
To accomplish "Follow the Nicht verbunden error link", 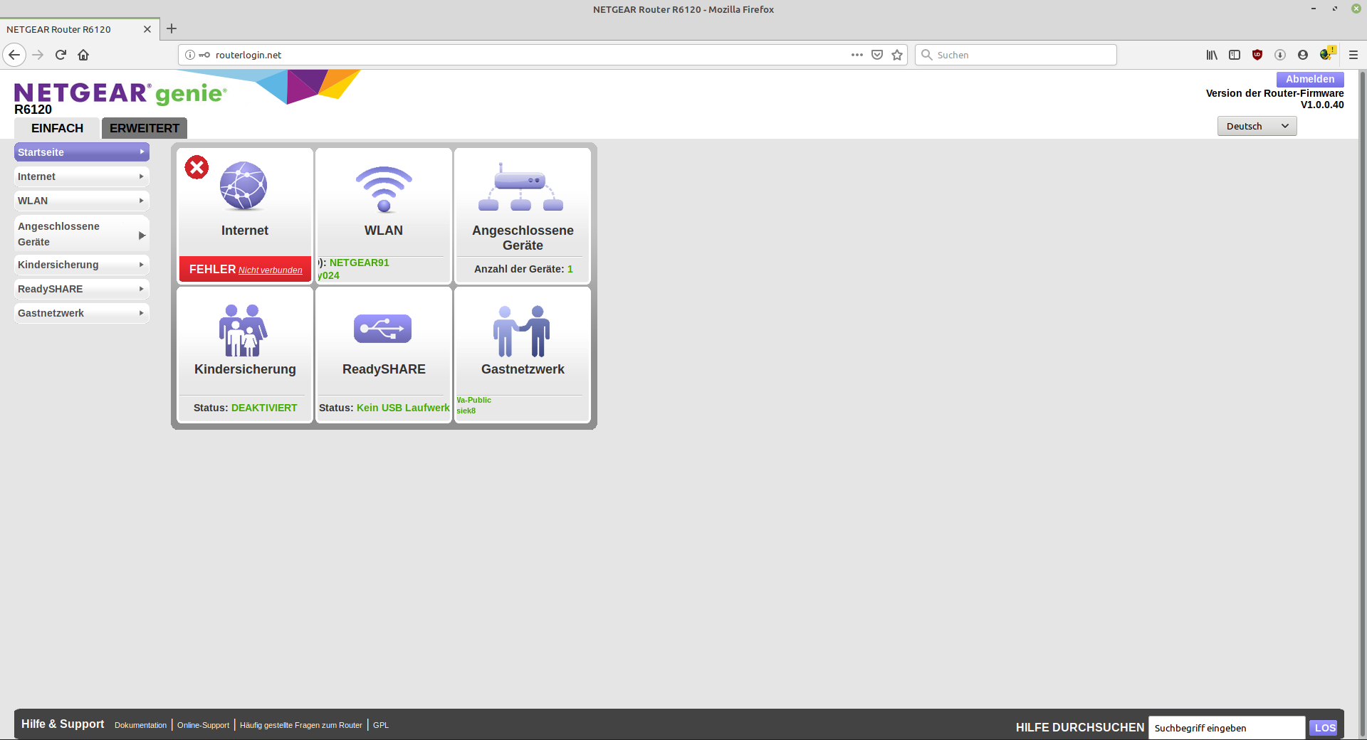I will [x=270, y=270].
